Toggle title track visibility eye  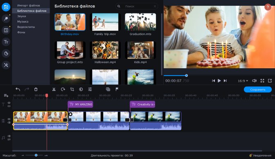[x=9, y=103]
